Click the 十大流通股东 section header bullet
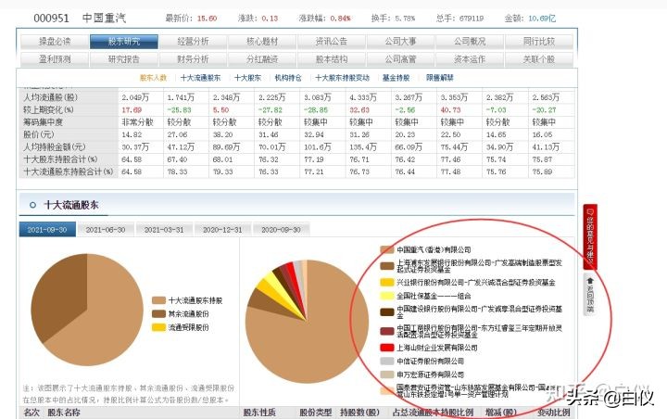Viewport: 667px width, 419px height. (32, 205)
